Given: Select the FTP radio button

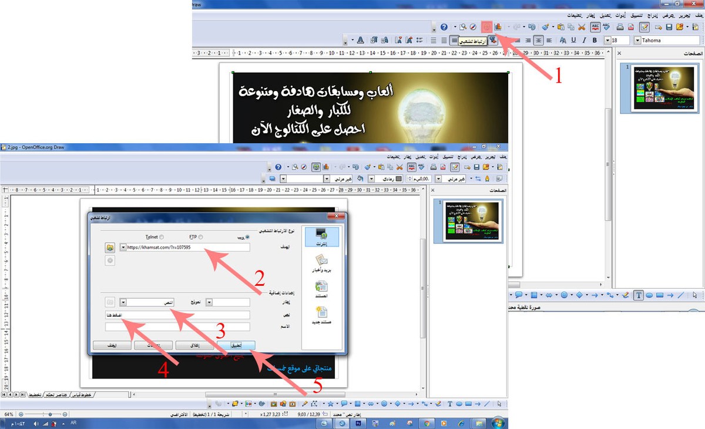Looking at the screenshot, I should coord(201,237).
